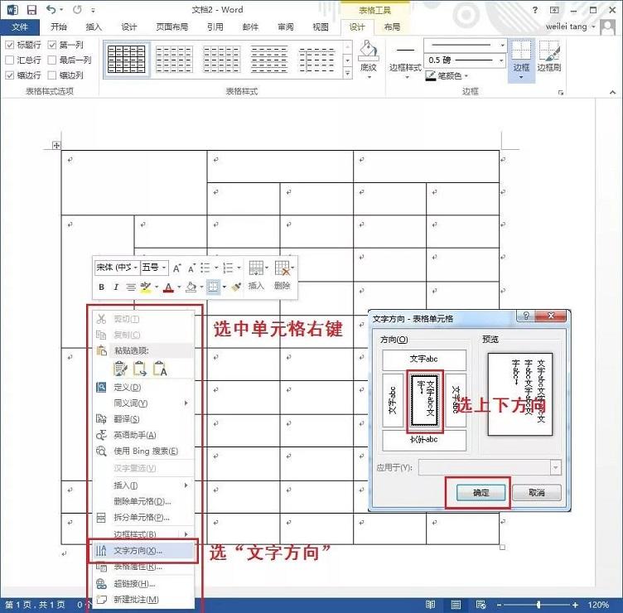This screenshot has height=613, width=623.
Task: Select the left rotated 文字abc orientation
Action: (x=393, y=400)
